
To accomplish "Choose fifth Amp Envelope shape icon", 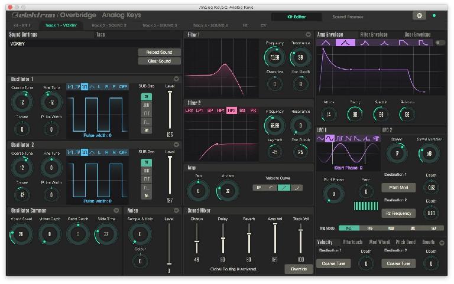I will (x=404, y=43).
